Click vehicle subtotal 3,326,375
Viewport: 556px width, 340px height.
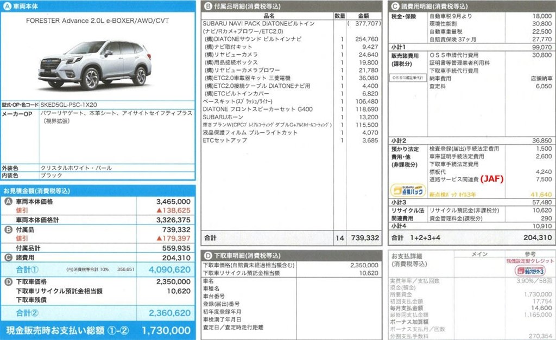pyautogui.click(x=173, y=220)
